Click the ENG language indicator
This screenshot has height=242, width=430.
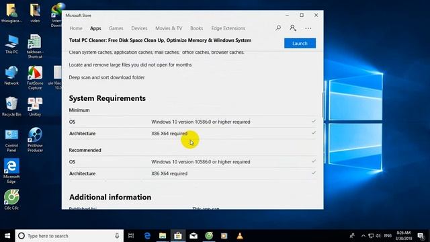tap(388, 236)
